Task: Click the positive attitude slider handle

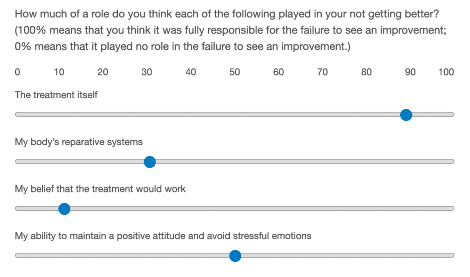Action: pyautogui.click(x=235, y=256)
